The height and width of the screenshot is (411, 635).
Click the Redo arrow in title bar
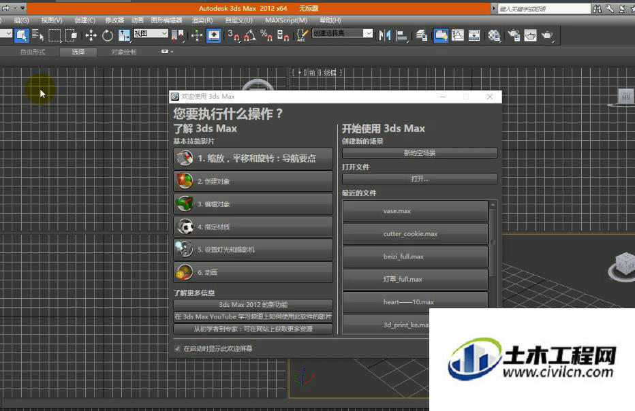pos(5,7)
